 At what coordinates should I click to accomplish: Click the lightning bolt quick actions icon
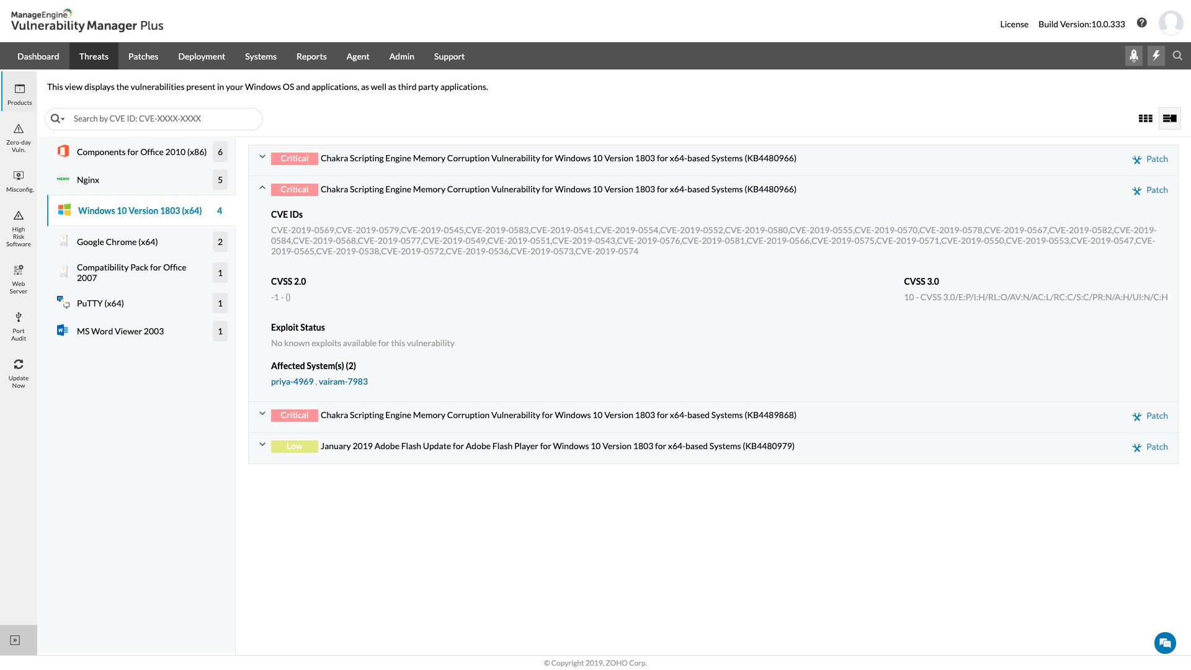tap(1156, 56)
